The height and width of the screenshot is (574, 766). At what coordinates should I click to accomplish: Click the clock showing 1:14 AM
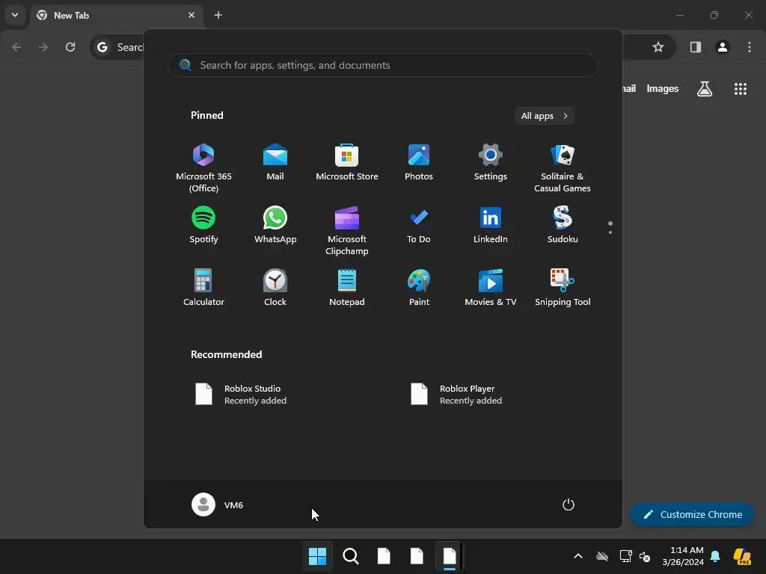tap(683, 556)
